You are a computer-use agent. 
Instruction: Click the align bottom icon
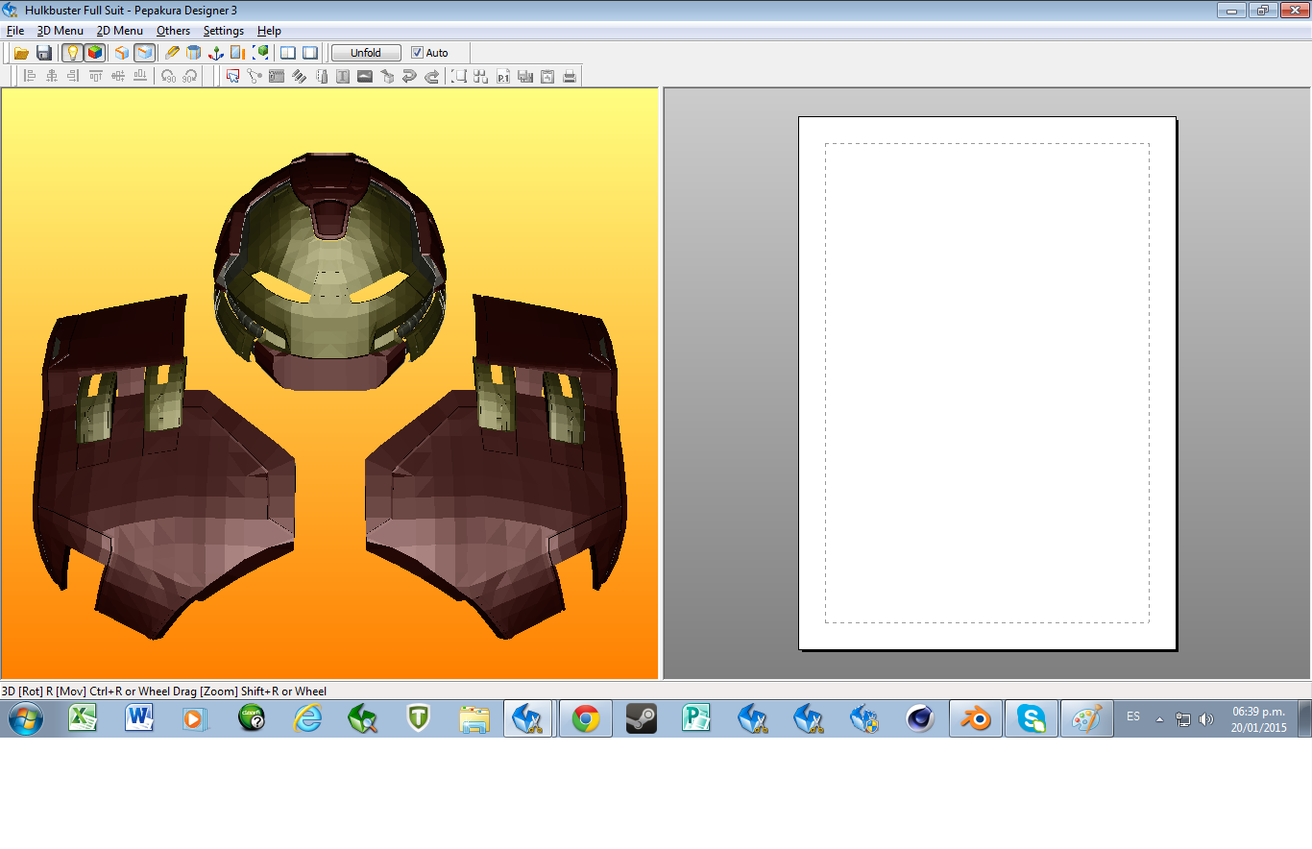[139, 76]
